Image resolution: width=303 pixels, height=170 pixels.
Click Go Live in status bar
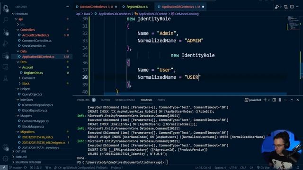point(263,168)
